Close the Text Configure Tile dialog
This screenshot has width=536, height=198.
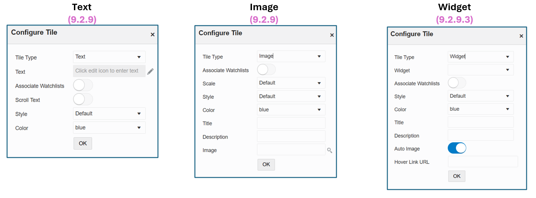coord(152,34)
